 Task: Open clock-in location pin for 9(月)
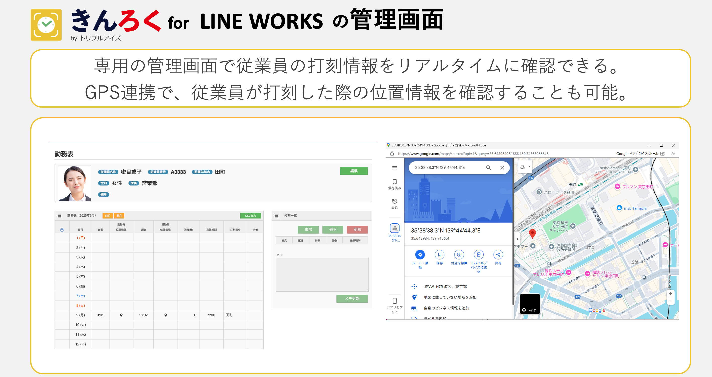121,315
